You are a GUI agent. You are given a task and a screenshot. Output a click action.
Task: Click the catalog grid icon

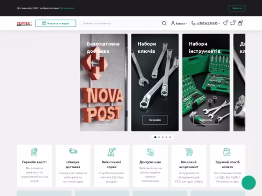(x=44, y=23)
